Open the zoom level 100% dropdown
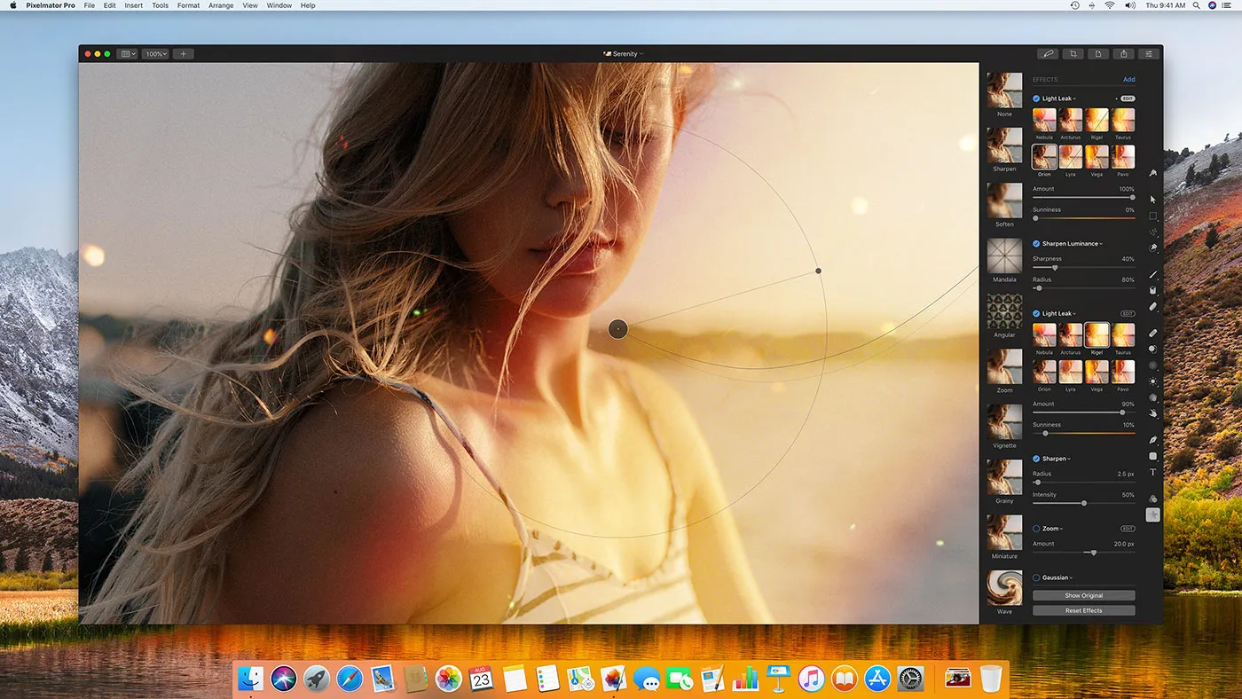Image resolution: width=1242 pixels, height=699 pixels. pos(154,53)
